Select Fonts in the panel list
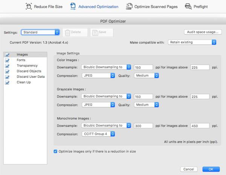Image resolution: width=226 pixels, height=175 pixels. 21,60
